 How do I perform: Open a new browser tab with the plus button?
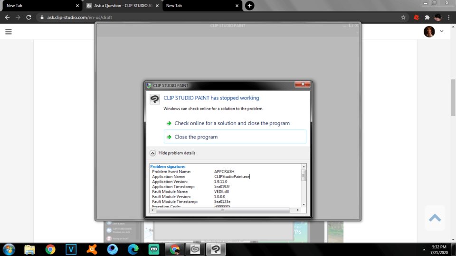pyautogui.click(x=249, y=6)
